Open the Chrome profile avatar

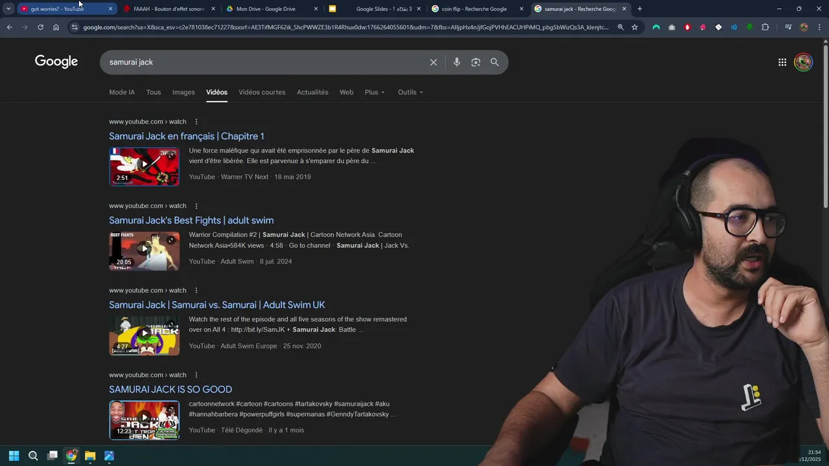[804, 27]
